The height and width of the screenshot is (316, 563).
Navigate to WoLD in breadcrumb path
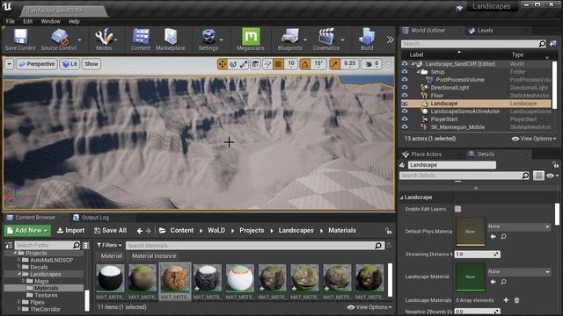point(216,231)
